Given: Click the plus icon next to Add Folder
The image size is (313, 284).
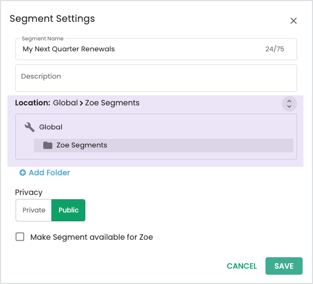Looking at the screenshot, I should (22, 173).
